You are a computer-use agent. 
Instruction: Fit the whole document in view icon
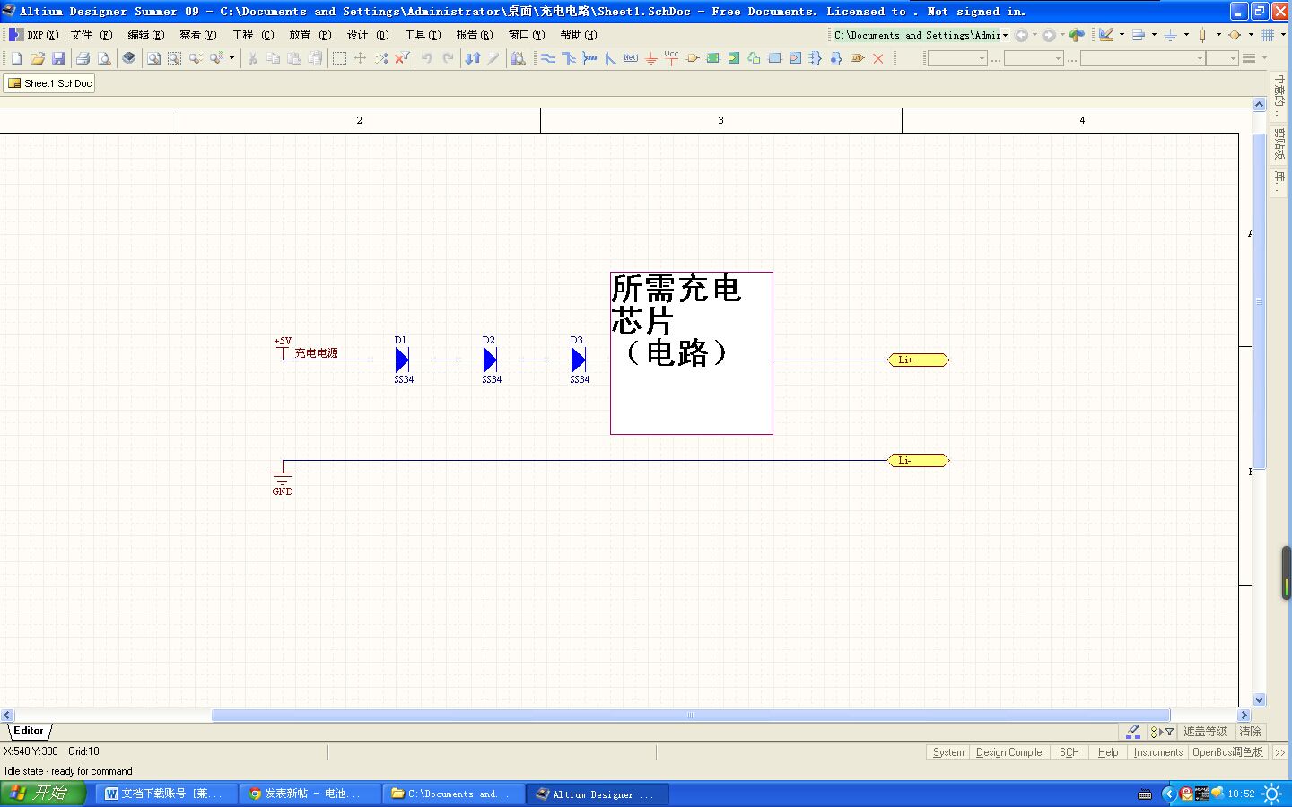(x=154, y=58)
